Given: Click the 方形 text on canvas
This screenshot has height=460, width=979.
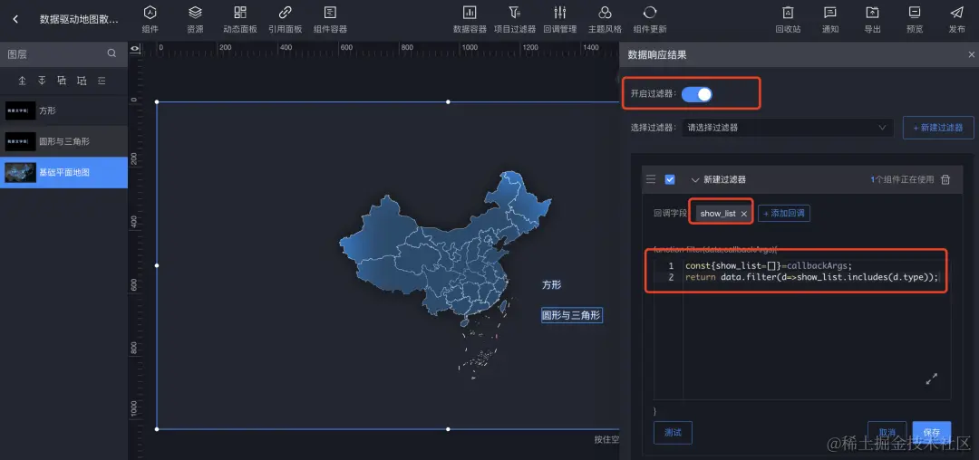Looking at the screenshot, I should (551, 285).
